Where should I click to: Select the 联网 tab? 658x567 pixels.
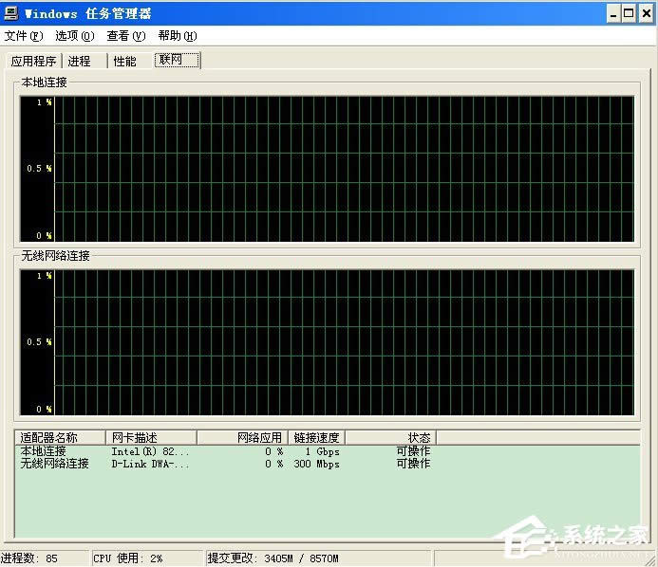177,60
